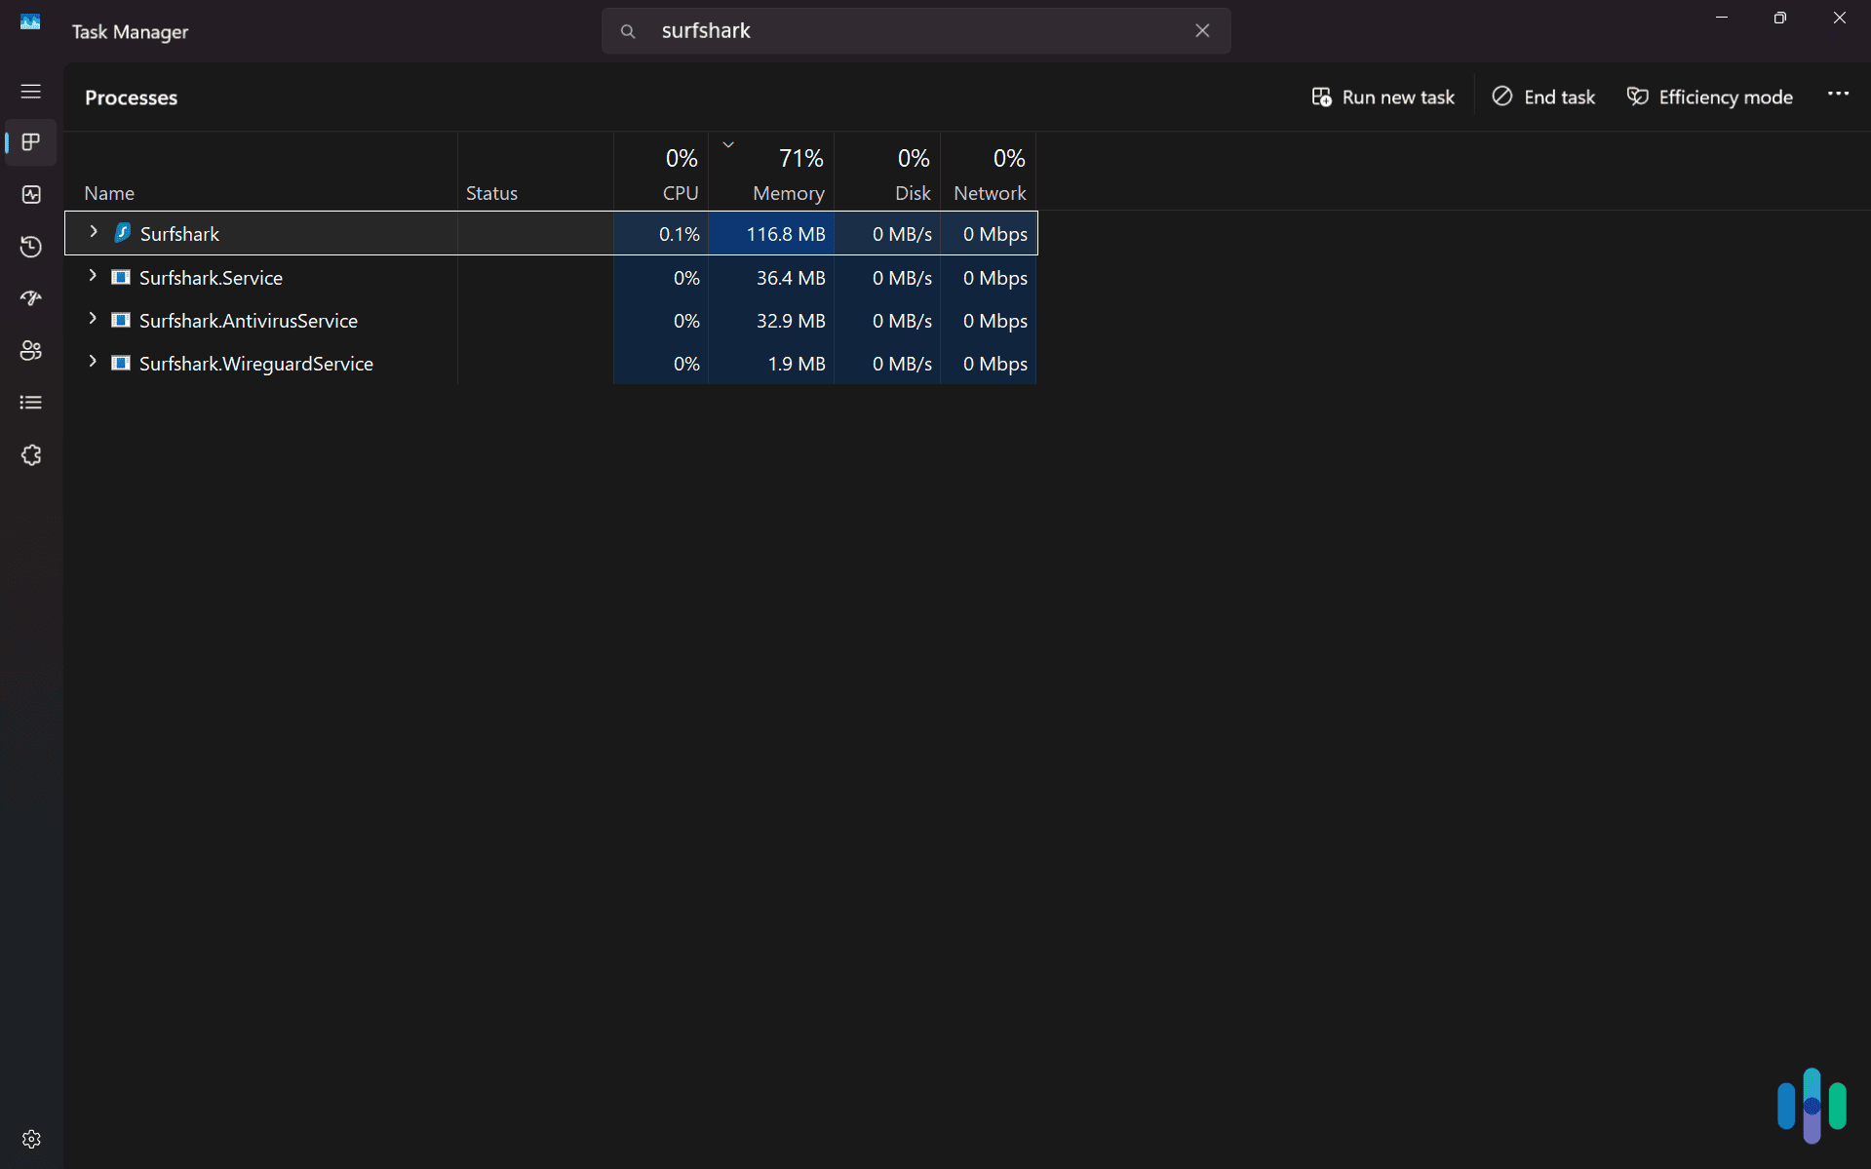The height and width of the screenshot is (1169, 1871).
Task: Open the Performance view in sidebar
Action: [x=30, y=195]
